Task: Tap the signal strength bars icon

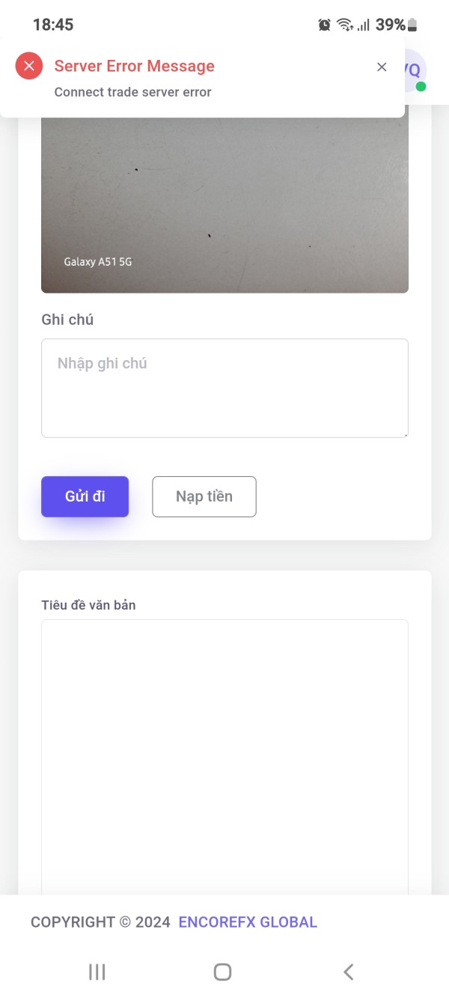Action: [364, 25]
